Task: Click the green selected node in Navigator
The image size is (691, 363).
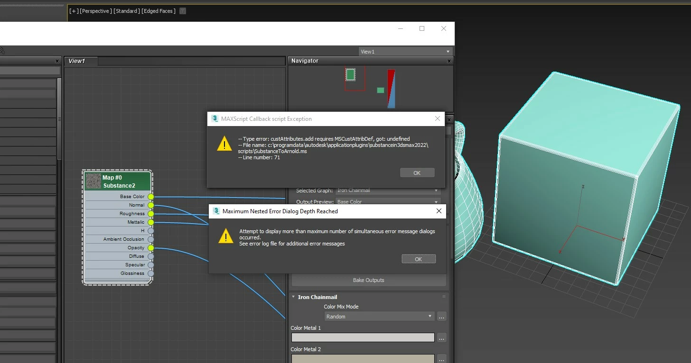Action: (350, 75)
